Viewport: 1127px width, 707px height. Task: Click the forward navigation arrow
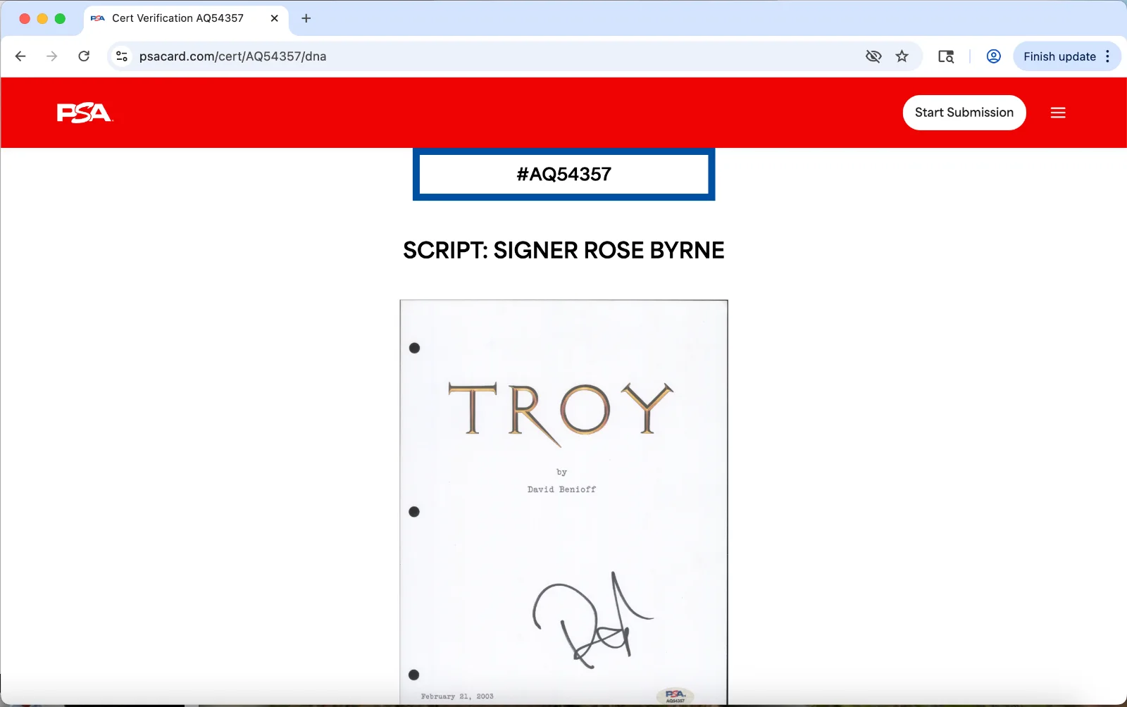52,56
